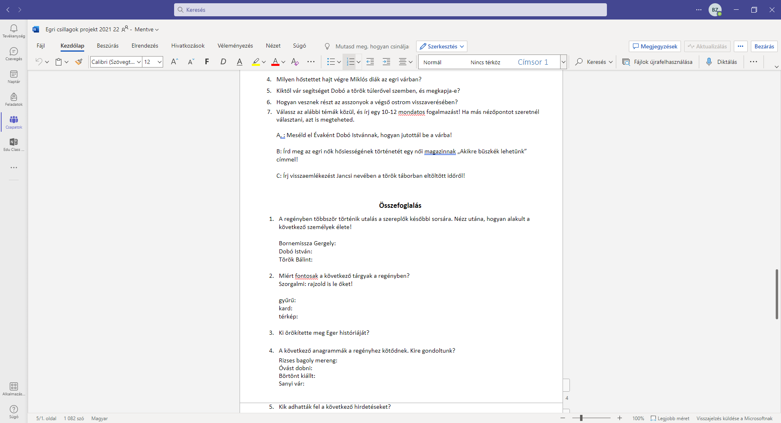Screen dimensions: 781x423
Task: Toggle underline formatting on text
Action: (240, 62)
